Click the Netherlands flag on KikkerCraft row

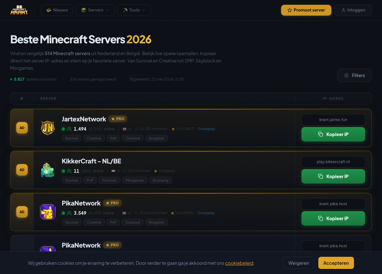point(113,171)
